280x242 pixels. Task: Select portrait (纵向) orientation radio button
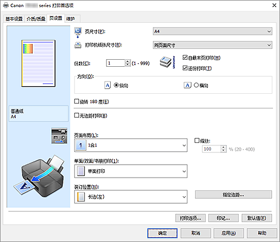pyautogui.click(x=116, y=85)
